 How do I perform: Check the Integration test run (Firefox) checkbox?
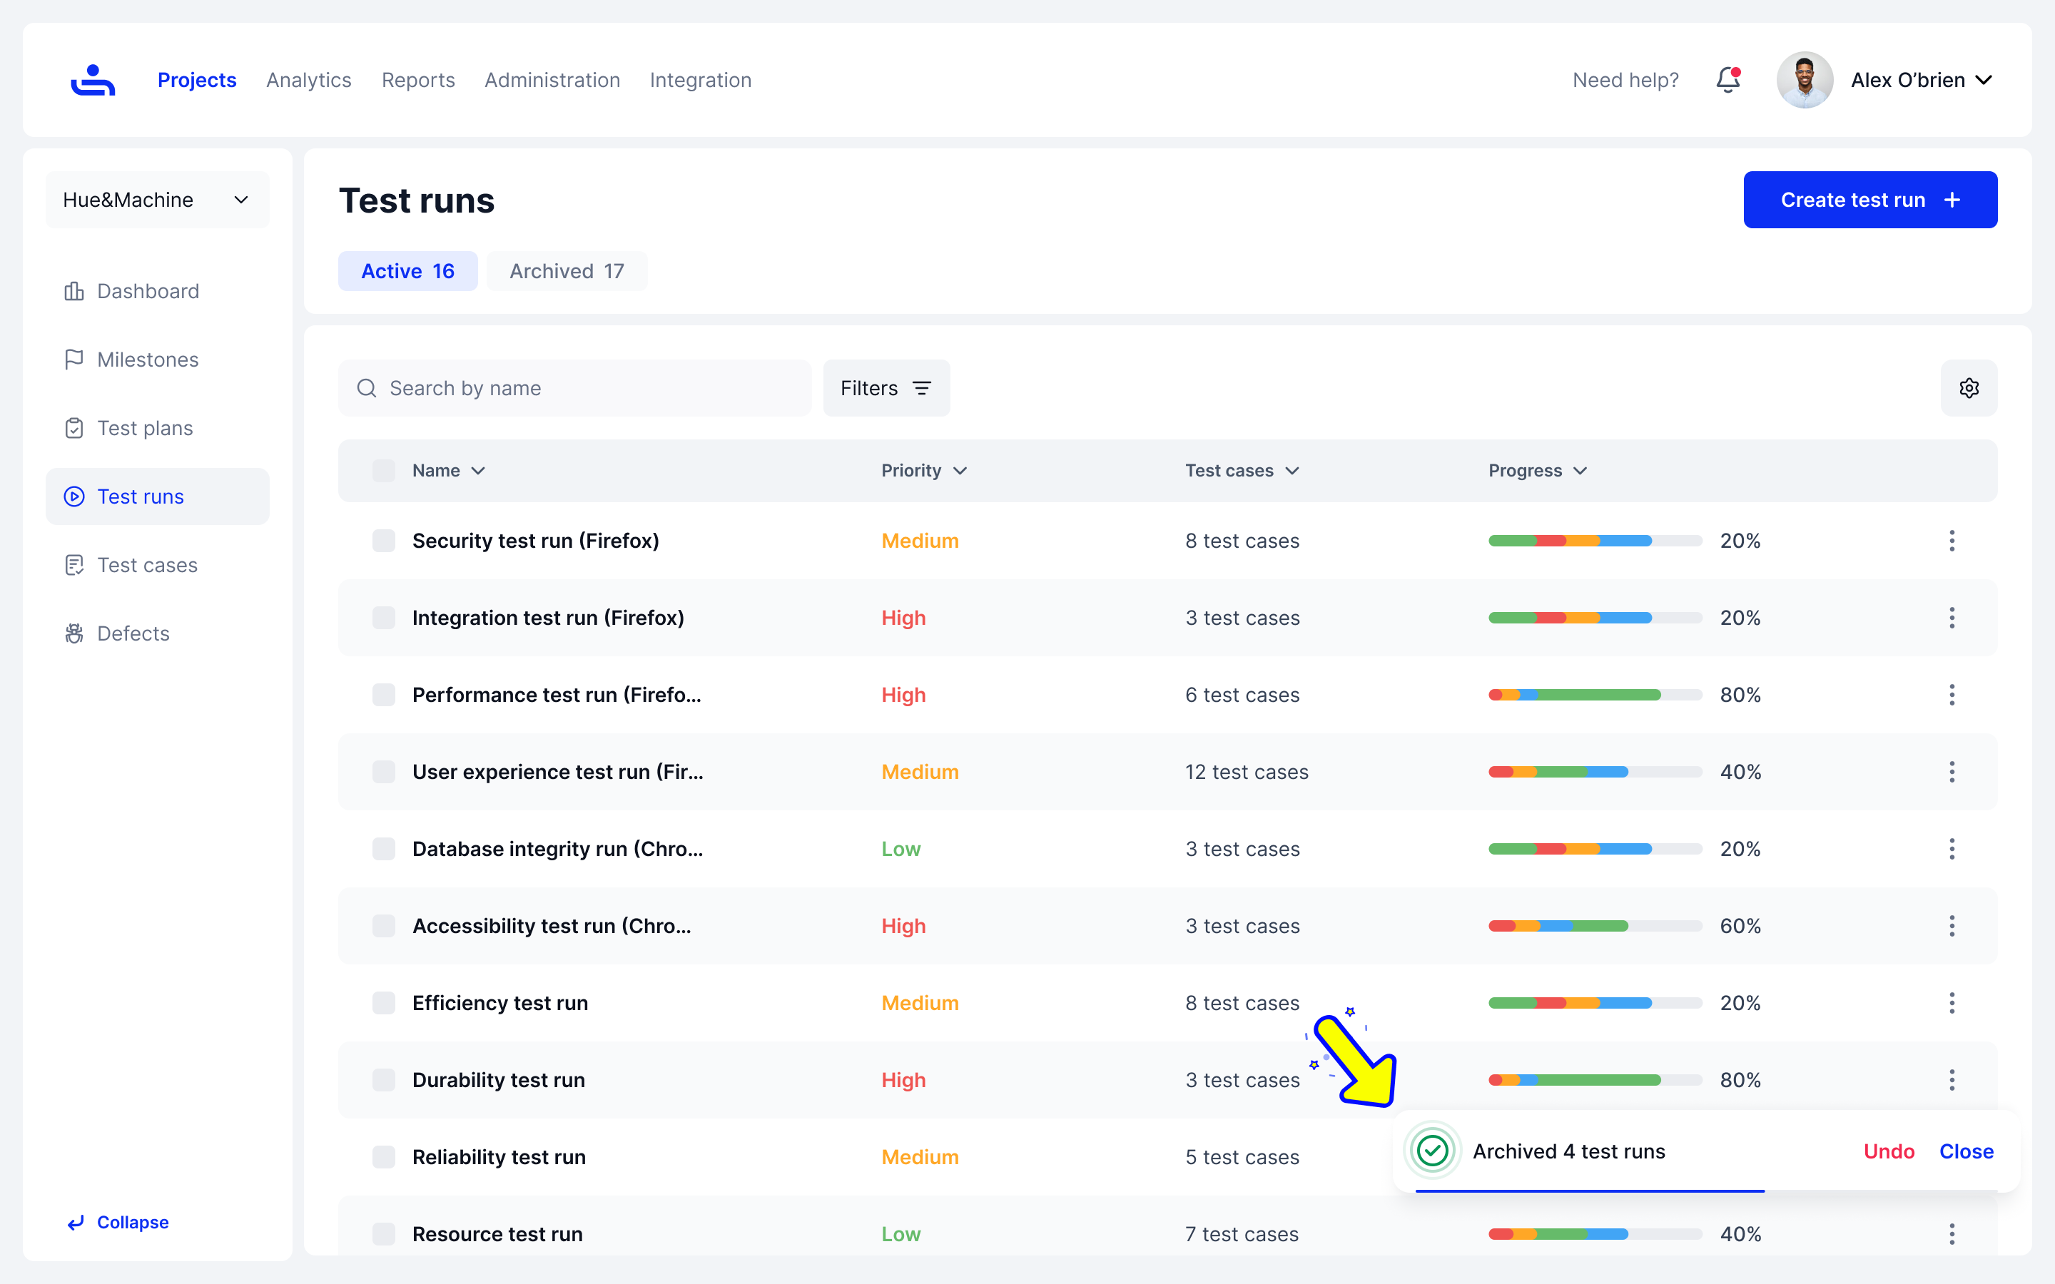[x=384, y=618]
